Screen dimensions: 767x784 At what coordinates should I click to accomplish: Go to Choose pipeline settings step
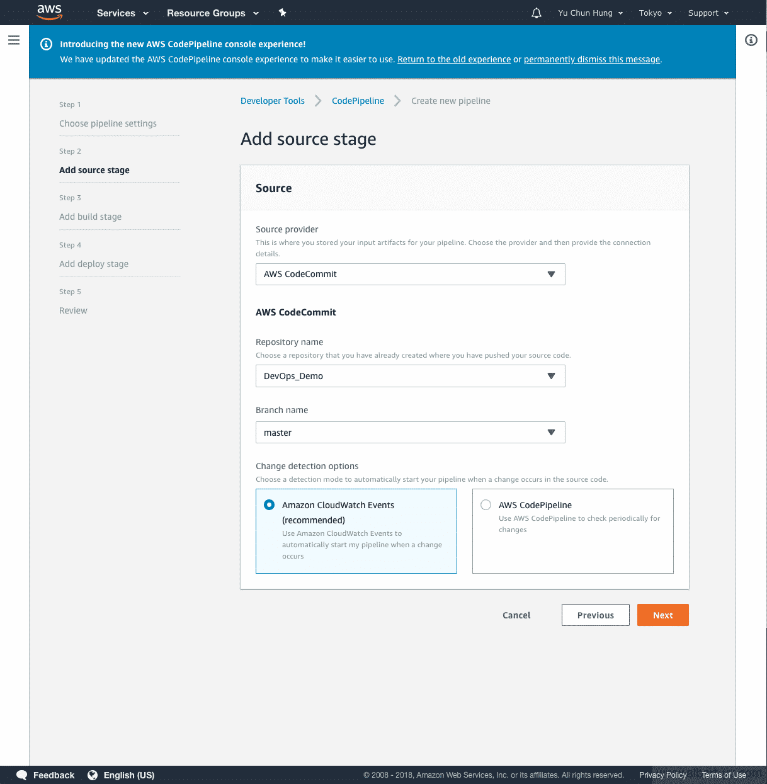click(108, 123)
